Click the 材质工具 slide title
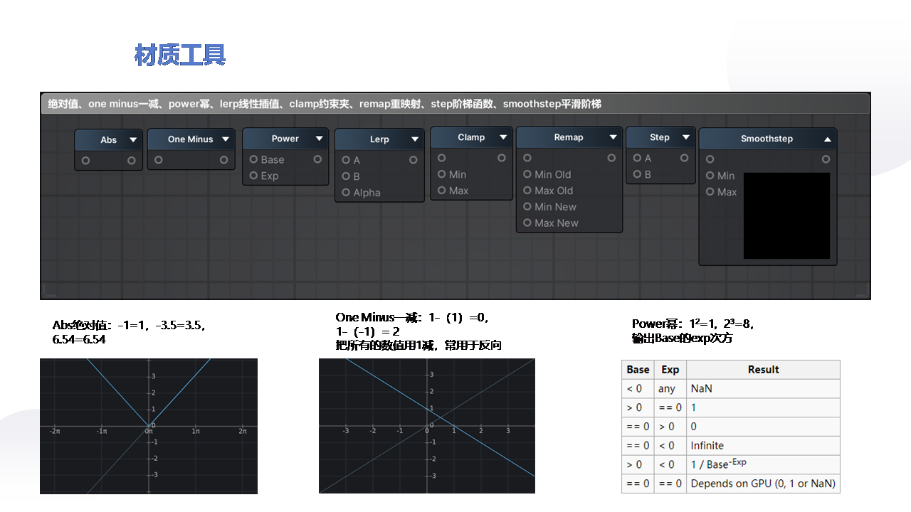911x512 pixels. click(180, 55)
